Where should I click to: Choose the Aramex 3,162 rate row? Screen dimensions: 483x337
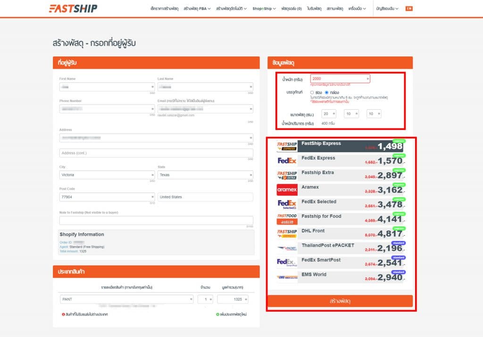coord(341,190)
